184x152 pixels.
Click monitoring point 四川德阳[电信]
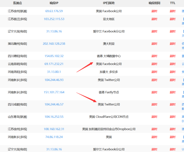(x=17, y=56)
